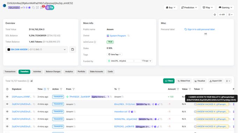Click the API button

point(222,15)
